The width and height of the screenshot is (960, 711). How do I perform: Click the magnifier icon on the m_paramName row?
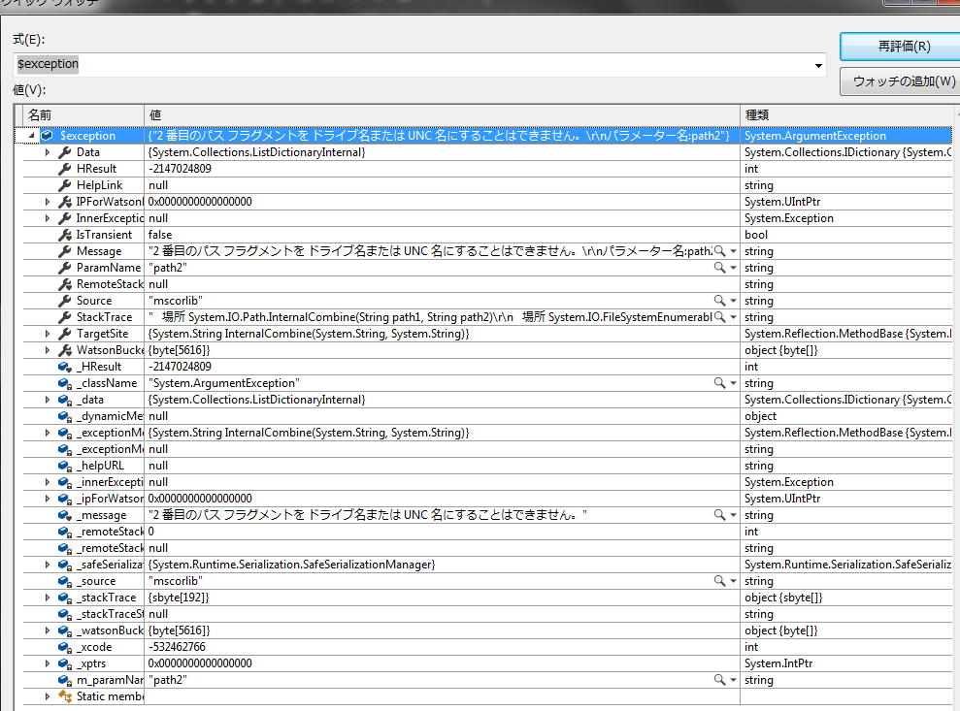(719, 680)
